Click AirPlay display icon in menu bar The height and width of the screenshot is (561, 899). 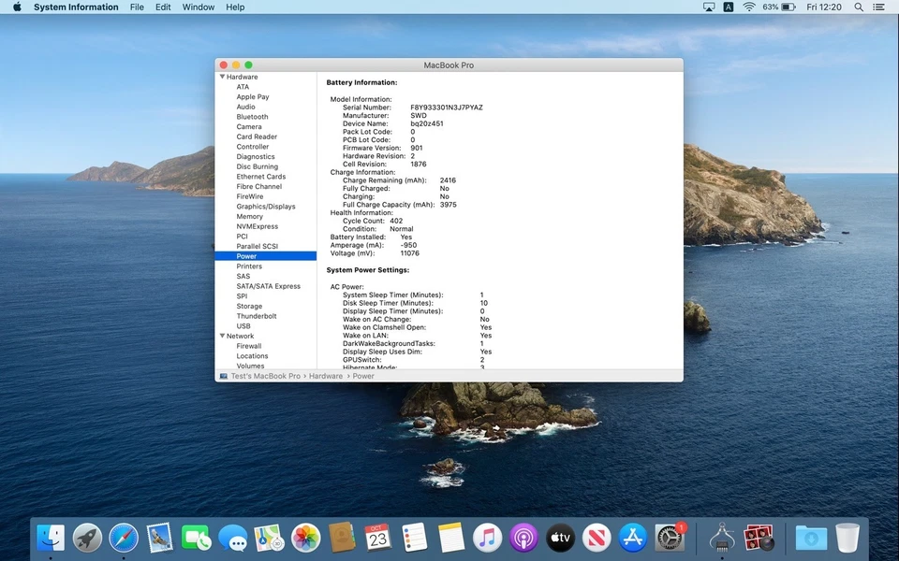709,7
